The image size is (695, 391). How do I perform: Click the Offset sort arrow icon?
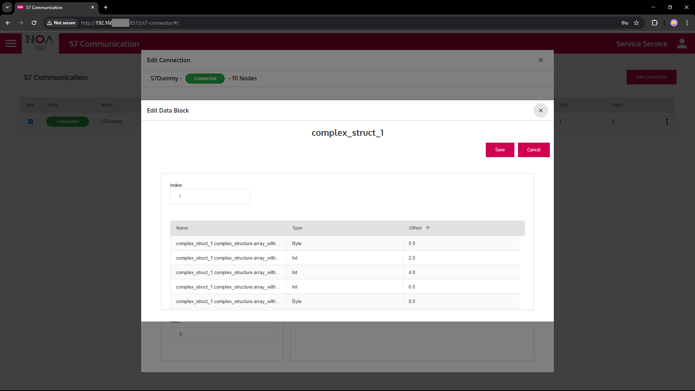428,228
